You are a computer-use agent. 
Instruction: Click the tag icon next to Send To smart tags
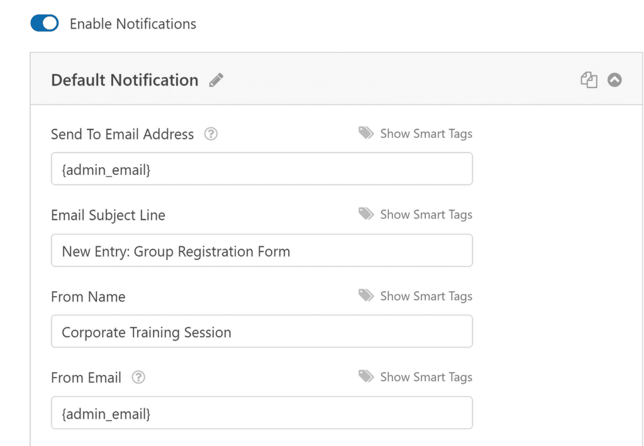click(367, 133)
